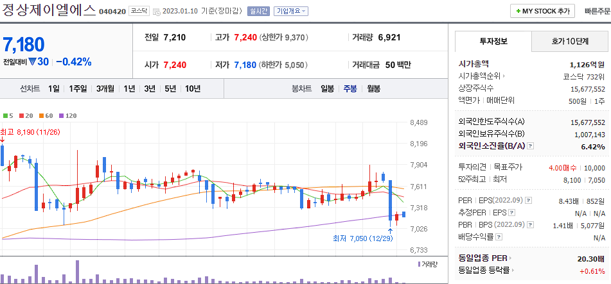Click the MY STOCK 추가 button
Image resolution: width=611 pixels, height=284 pixels.
click(542, 12)
